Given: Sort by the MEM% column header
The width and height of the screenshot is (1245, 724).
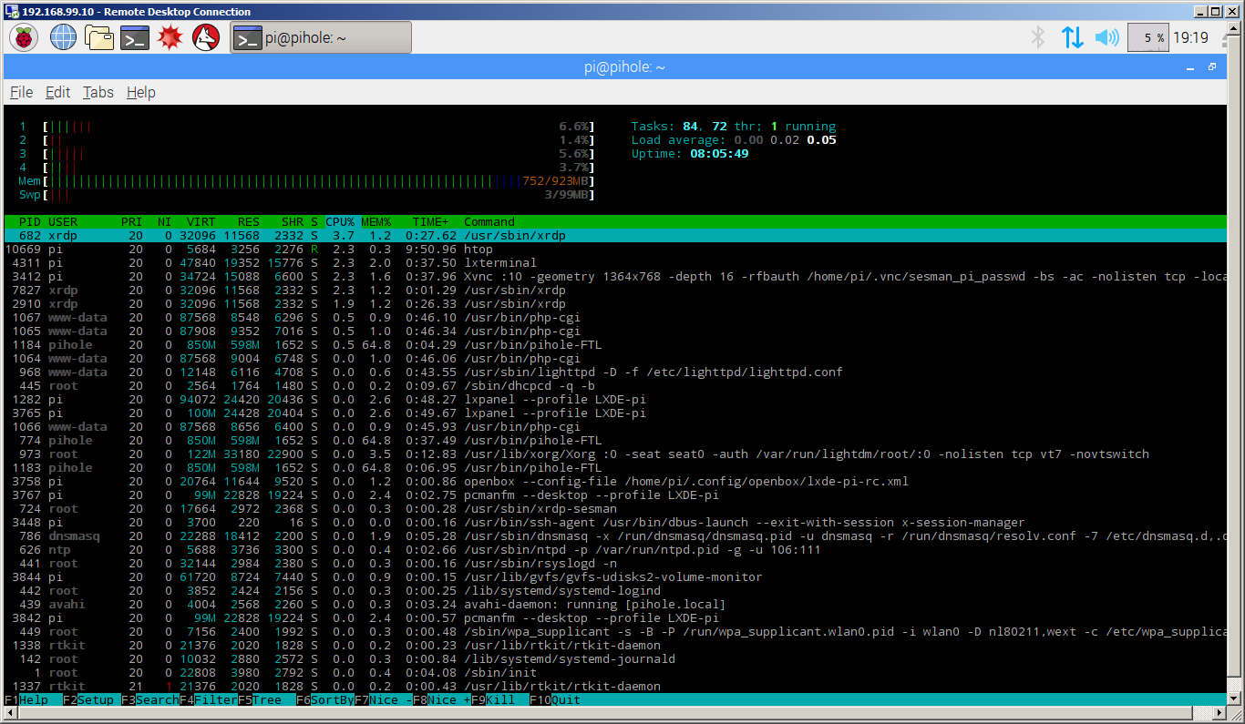Looking at the screenshot, I should point(376,221).
